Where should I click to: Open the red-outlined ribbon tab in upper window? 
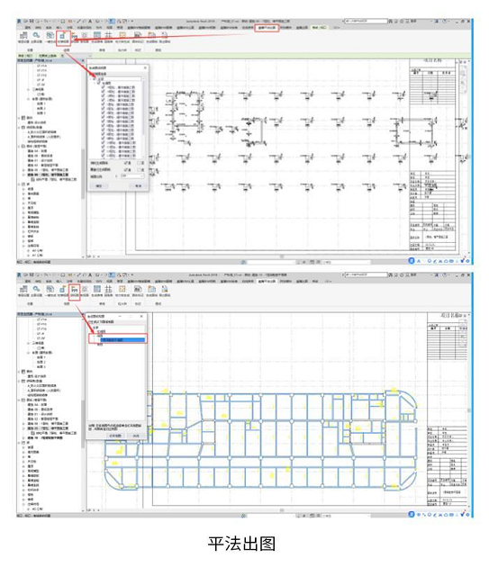point(267,28)
